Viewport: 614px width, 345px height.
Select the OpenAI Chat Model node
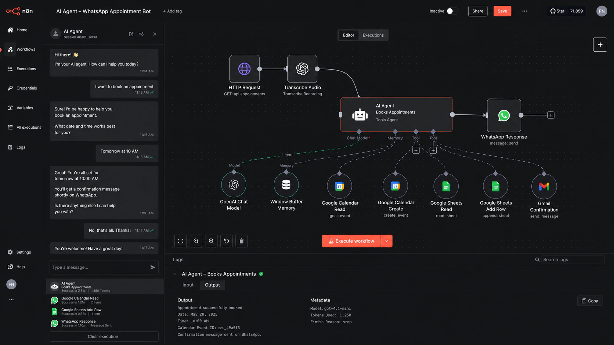[x=234, y=184]
